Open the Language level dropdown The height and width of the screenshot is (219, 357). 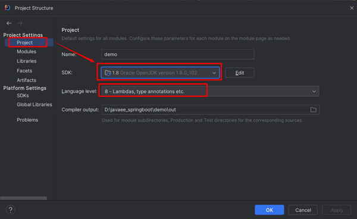tap(210, 91)
